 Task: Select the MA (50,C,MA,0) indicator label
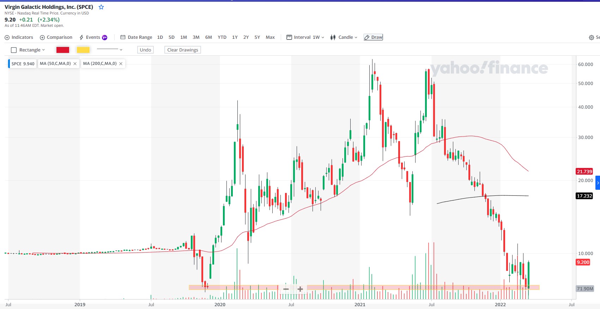click(x=55, y=64)
